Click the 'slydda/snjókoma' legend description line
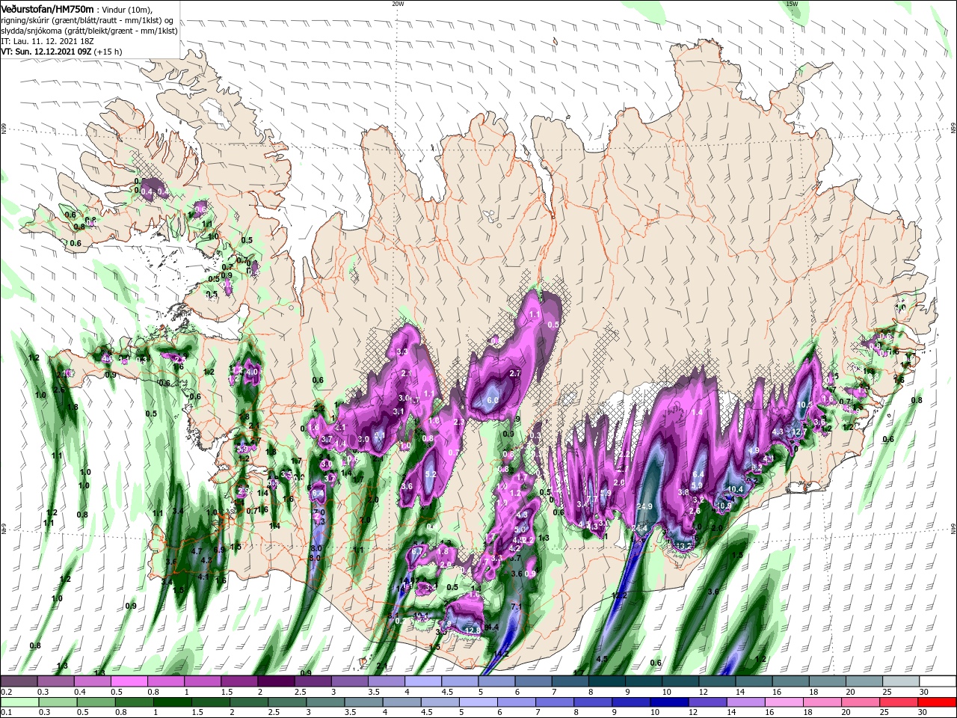 pos(88,31)
